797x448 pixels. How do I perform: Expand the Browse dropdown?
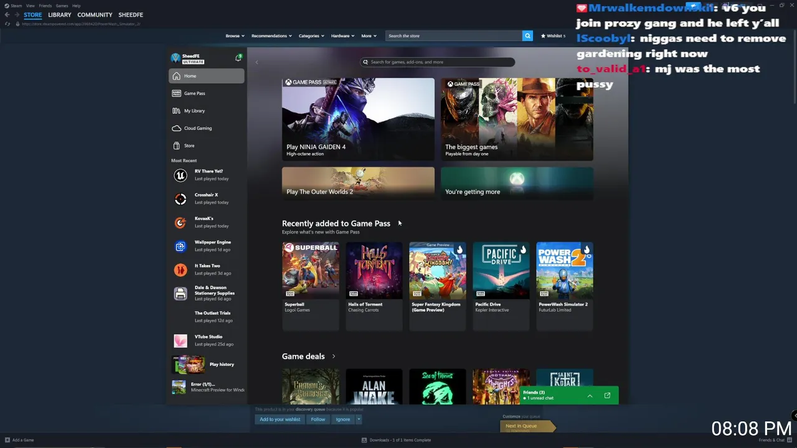pos(235,36)
